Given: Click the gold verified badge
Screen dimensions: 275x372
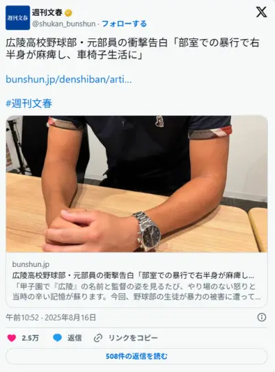Looking at the screenshot, I should 69,13.
